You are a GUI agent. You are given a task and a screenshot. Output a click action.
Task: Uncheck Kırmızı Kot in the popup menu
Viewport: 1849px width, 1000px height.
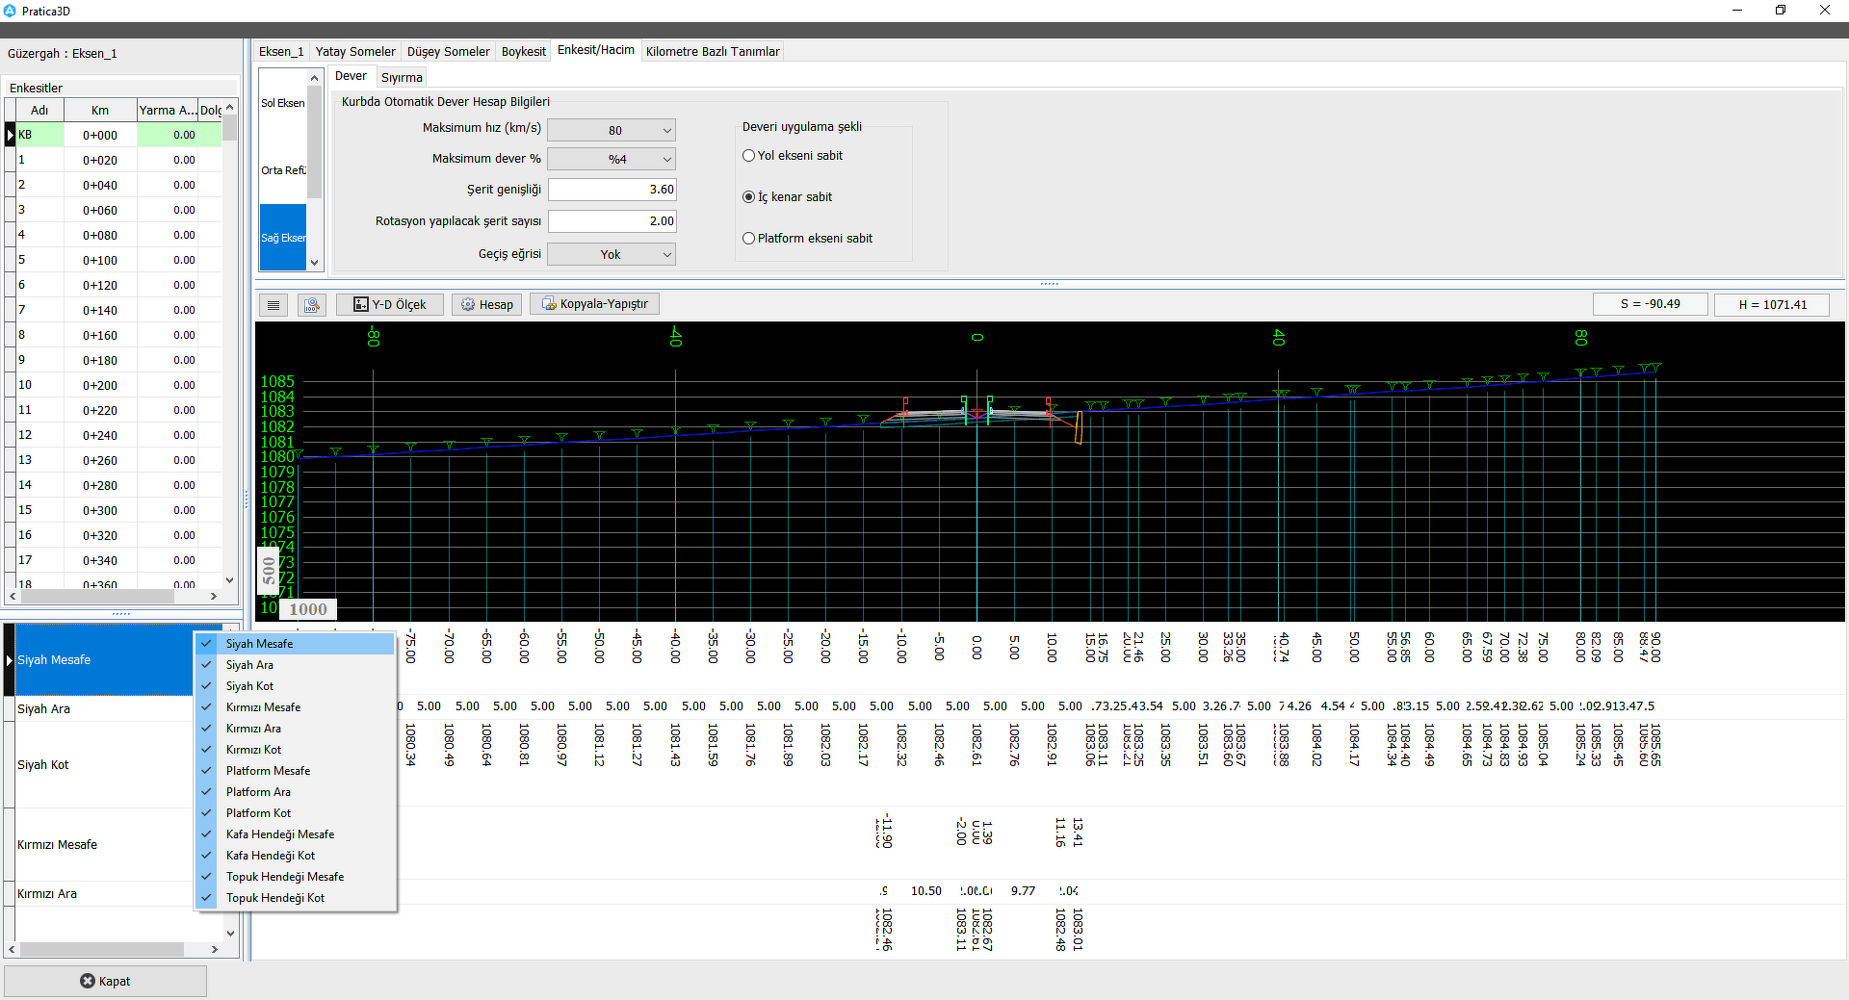click(x=253, y=750)
